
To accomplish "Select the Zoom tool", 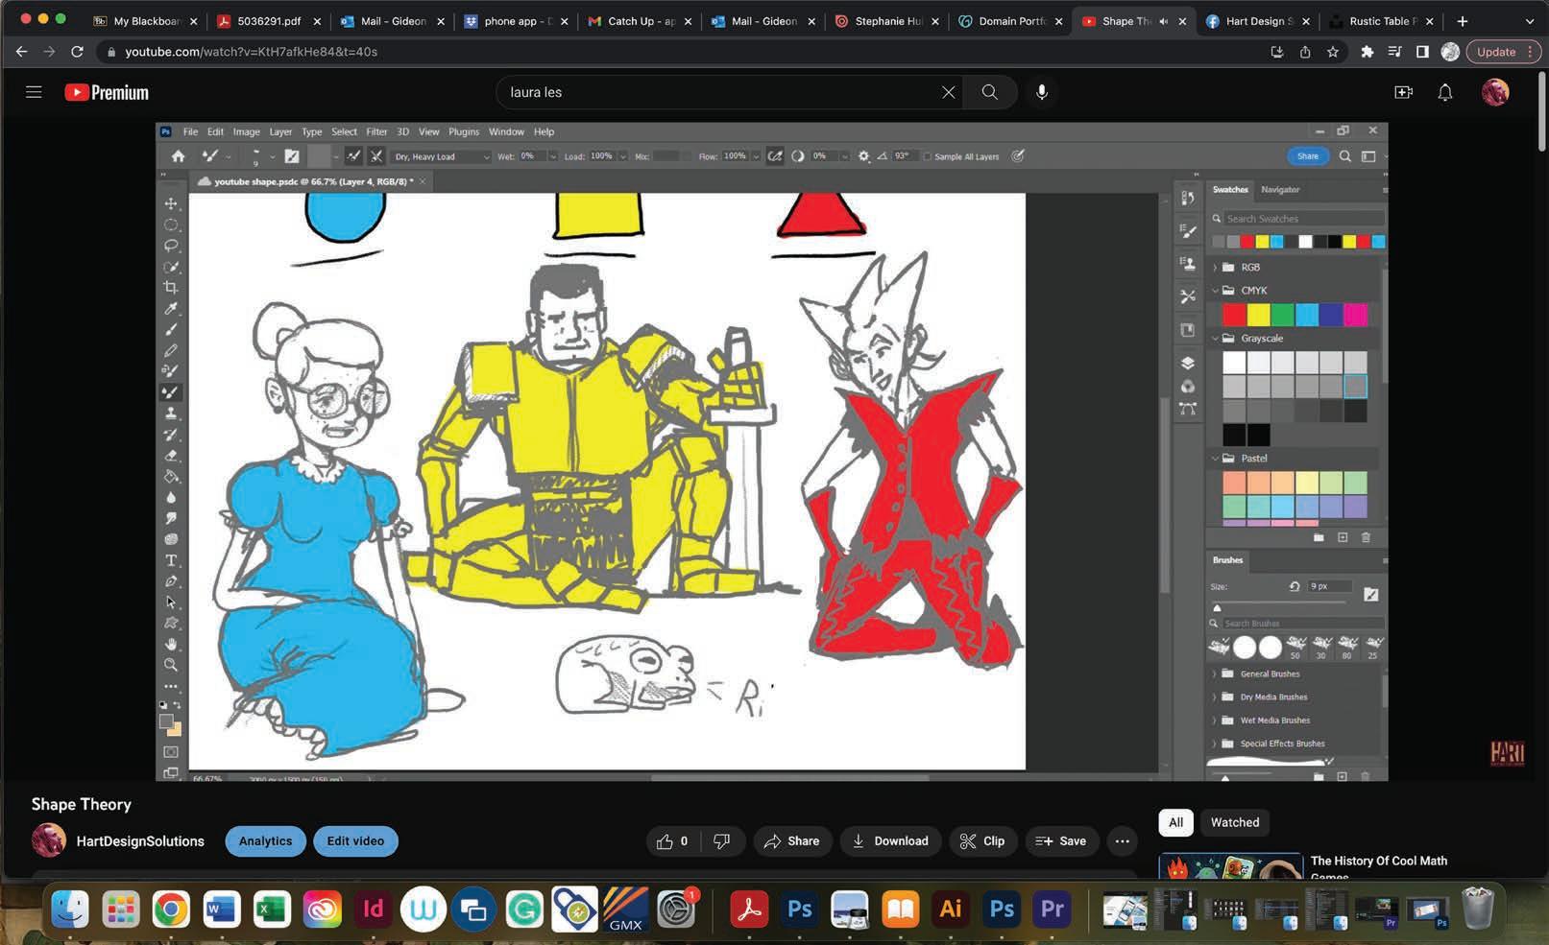I will pyautogui.click(x=171, y=665).
